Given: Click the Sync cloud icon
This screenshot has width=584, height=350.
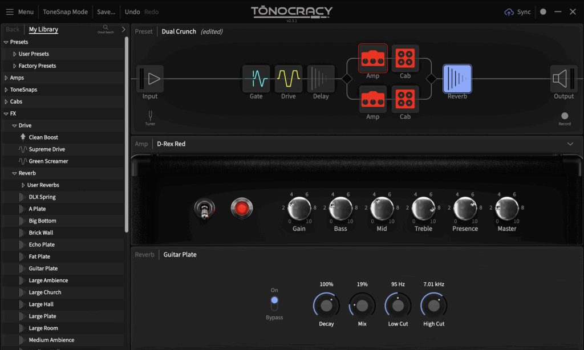Looking at the screenshot, I should point(509,13).
